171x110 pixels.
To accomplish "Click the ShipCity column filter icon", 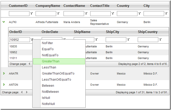I will [x=128, y=40].
